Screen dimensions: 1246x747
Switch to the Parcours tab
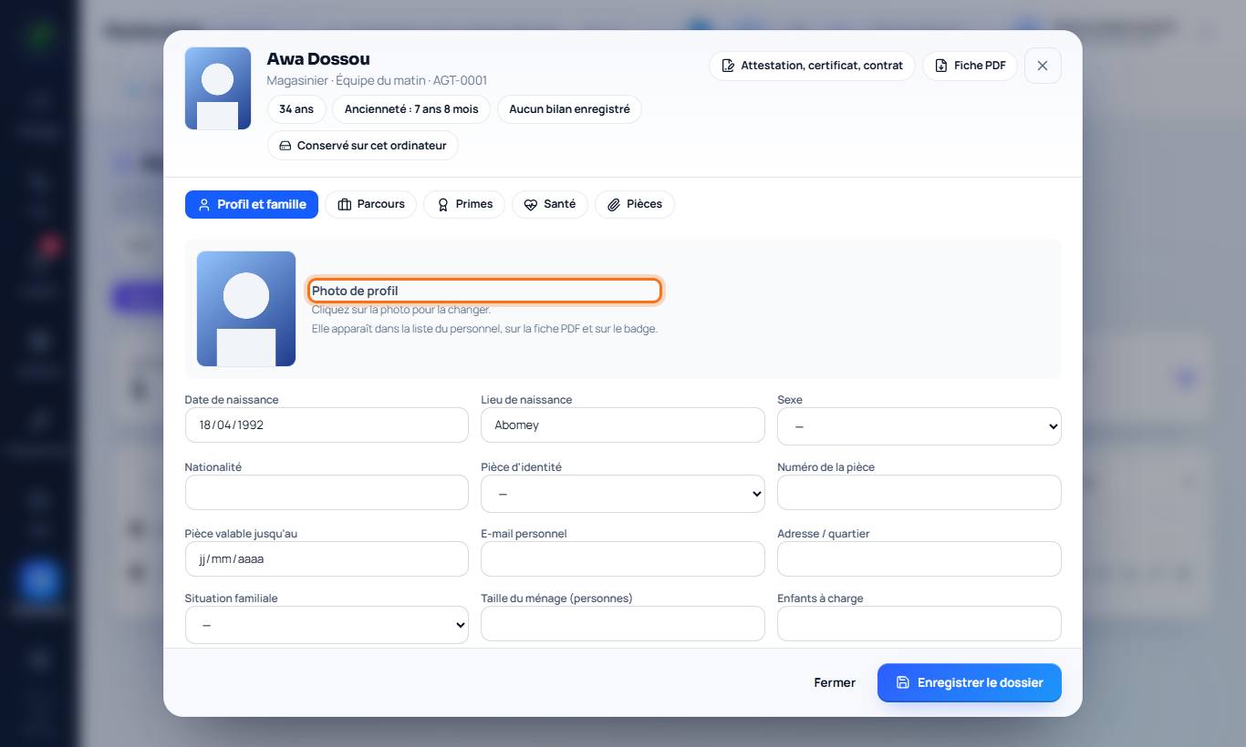click(370, 204)
